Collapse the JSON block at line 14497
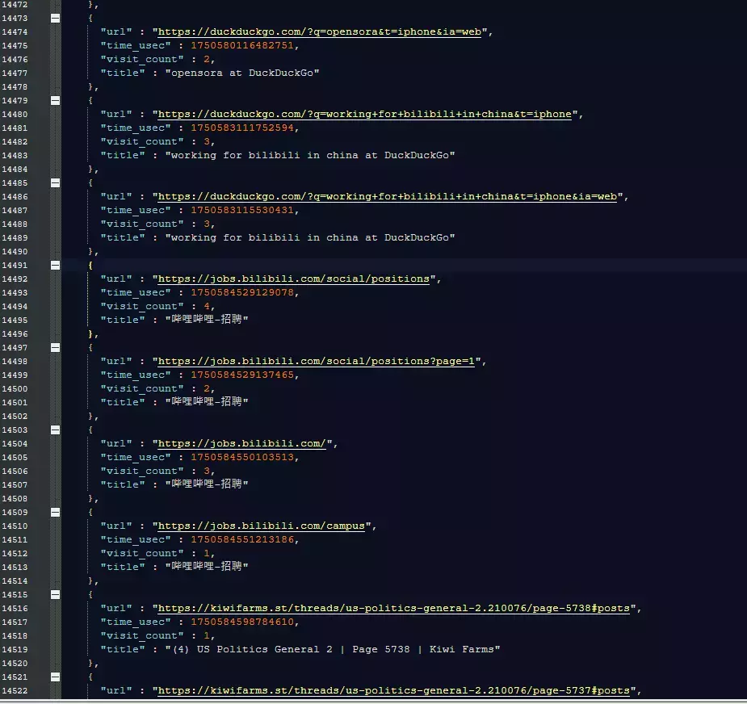This screenshot has height=704, width=747. (55, 348)
